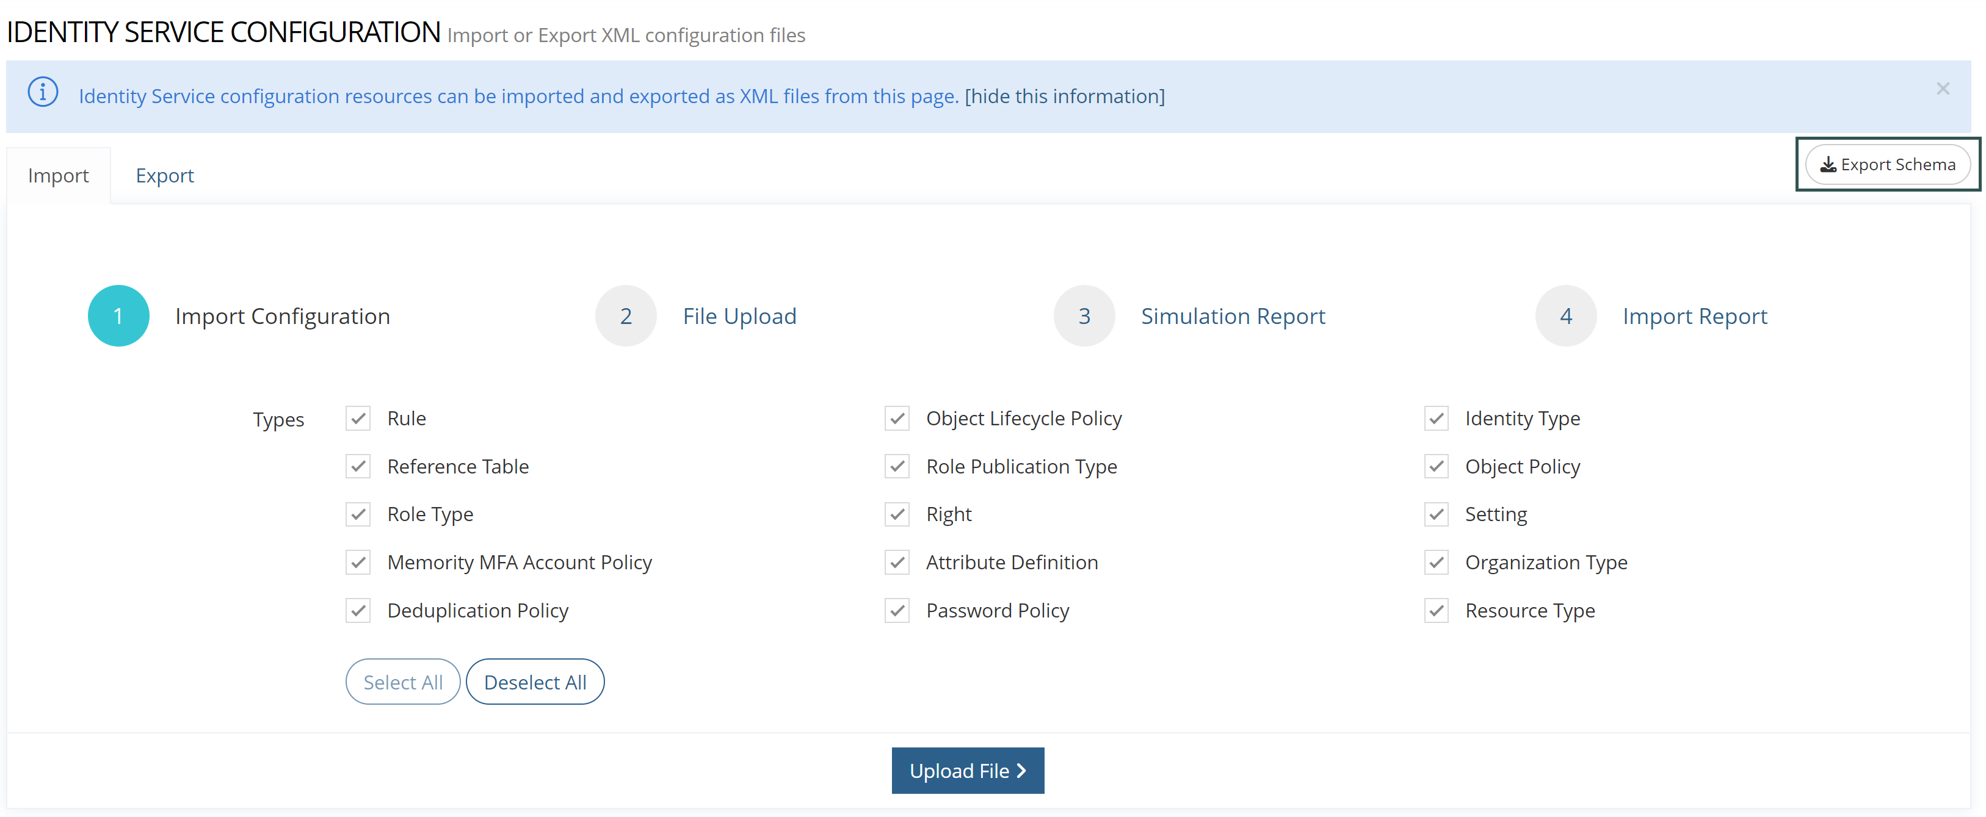Image resolution: width=1986 pixels, height=817 pixels.
Task: Uncheck the Rule checkbox
Action: pyautogui.click(x=358, y=419)
